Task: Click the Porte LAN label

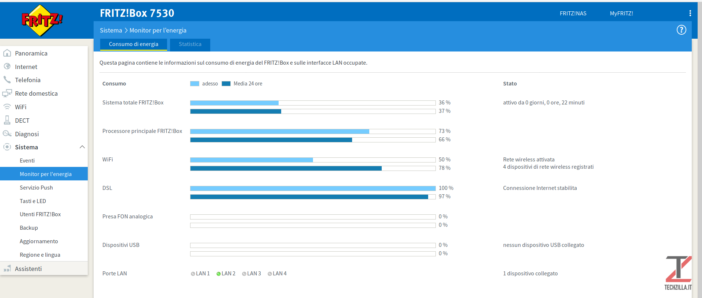Action: [114, 274]
